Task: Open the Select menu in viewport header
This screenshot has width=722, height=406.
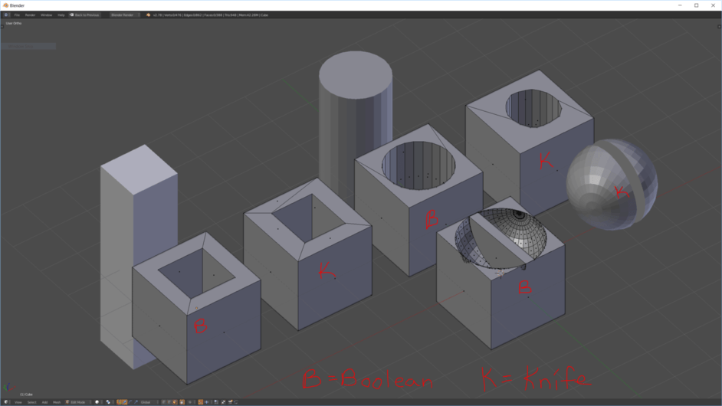Action: tap(31, 401)
